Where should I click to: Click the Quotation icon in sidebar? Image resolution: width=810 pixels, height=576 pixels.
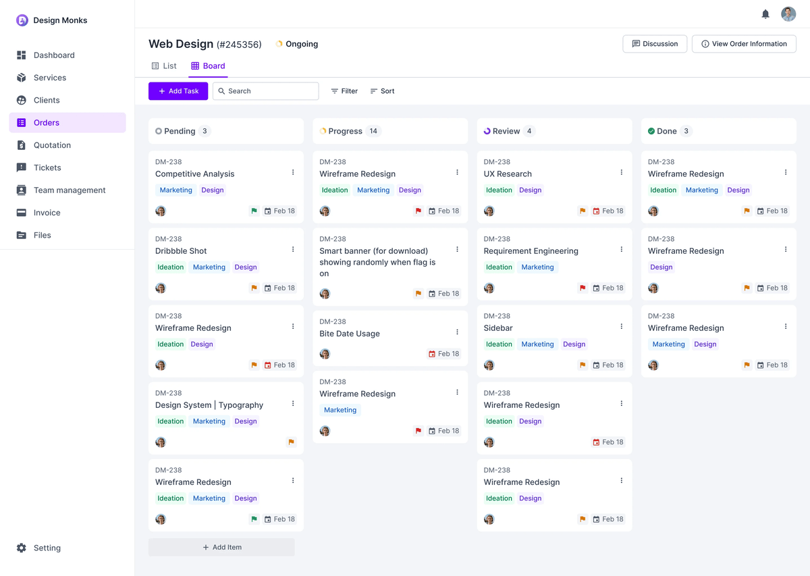(x=22, y=145)
